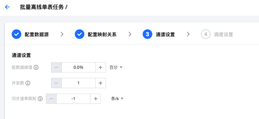Click the 配置数据源 checkmark step icon

pos(17,34)
